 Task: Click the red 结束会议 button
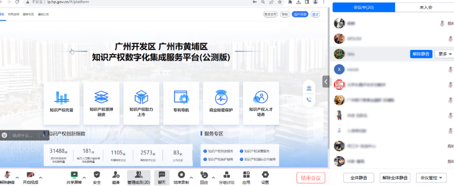click(311, 178)
